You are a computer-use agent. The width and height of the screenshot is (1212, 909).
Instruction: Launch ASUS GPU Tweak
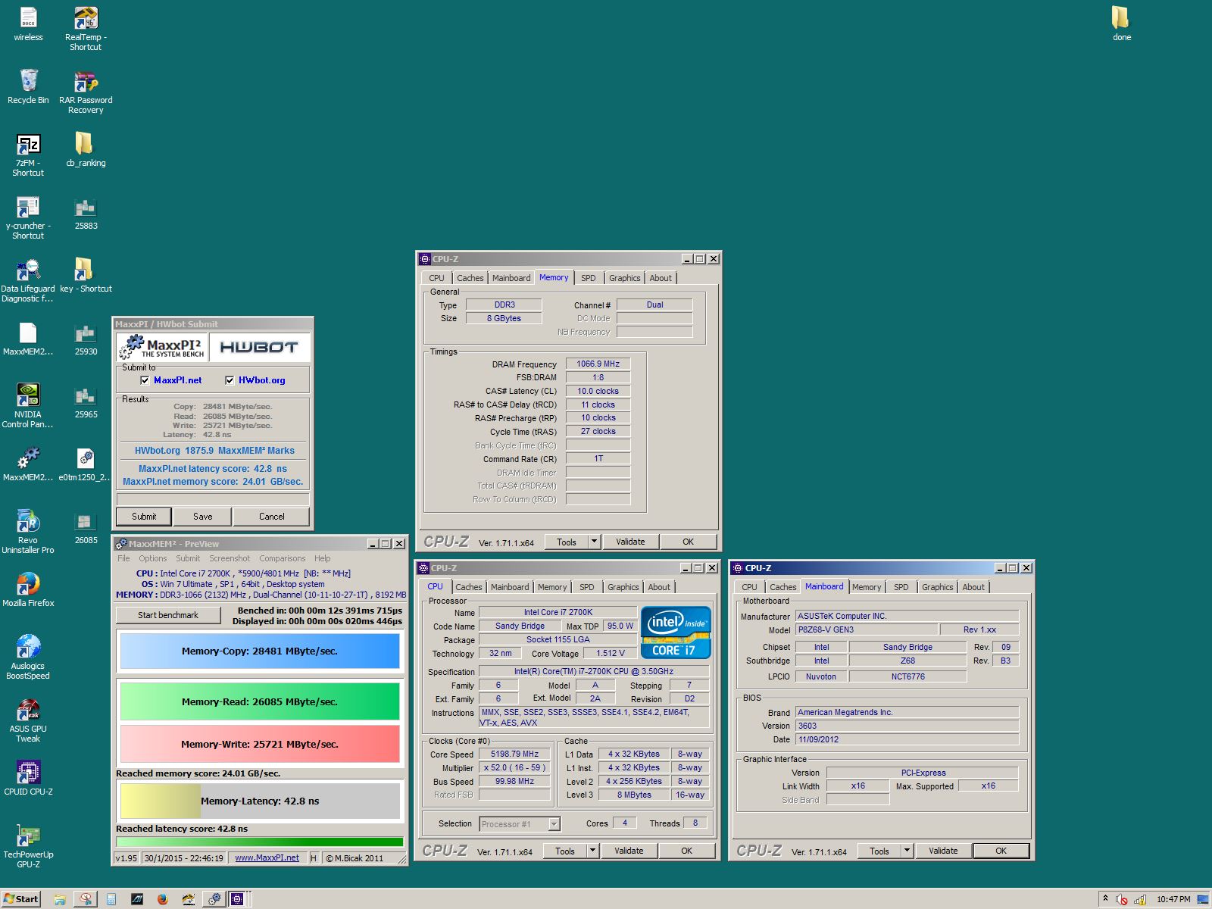click(x=28, y=720)
